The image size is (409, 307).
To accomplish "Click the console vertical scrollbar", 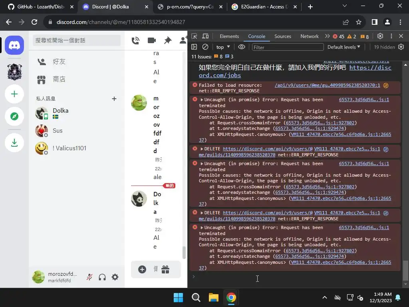I will pyautogui.click(x=405, y=270).
